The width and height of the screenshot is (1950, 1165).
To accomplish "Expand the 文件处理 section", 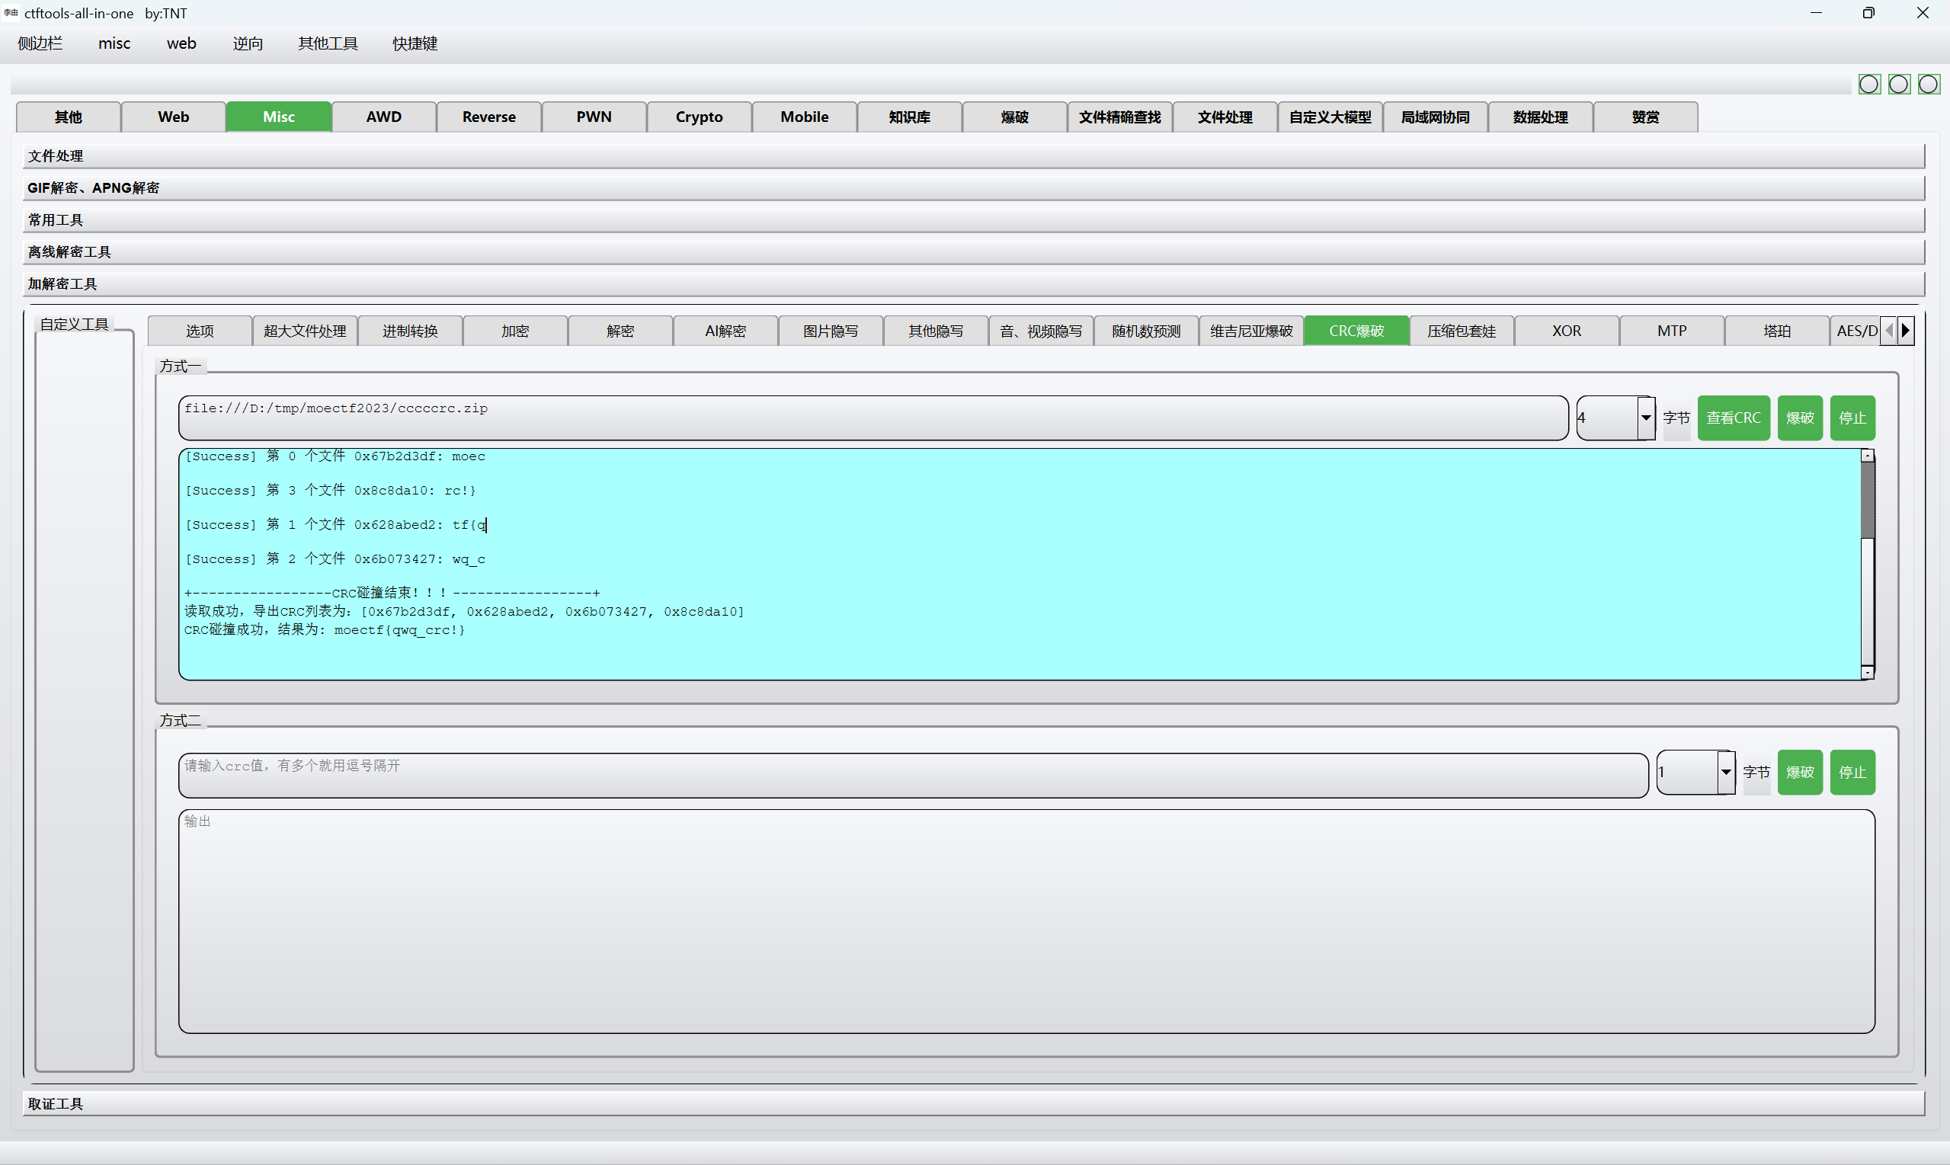I will tap(973, 156).
